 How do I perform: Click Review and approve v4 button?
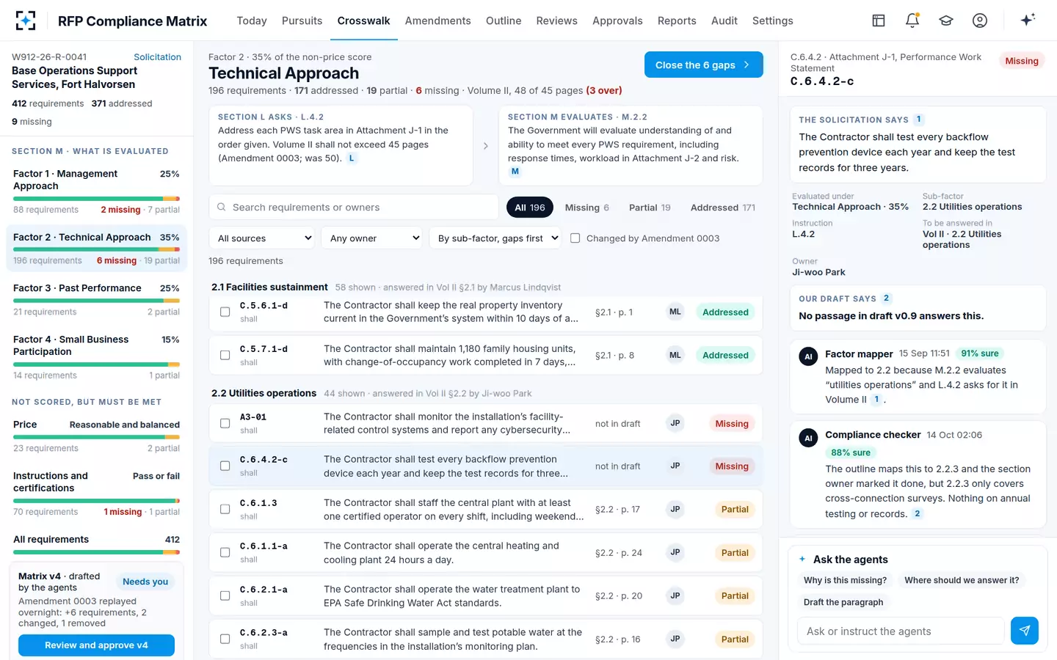pyautogui.click(x=96, y=645)
